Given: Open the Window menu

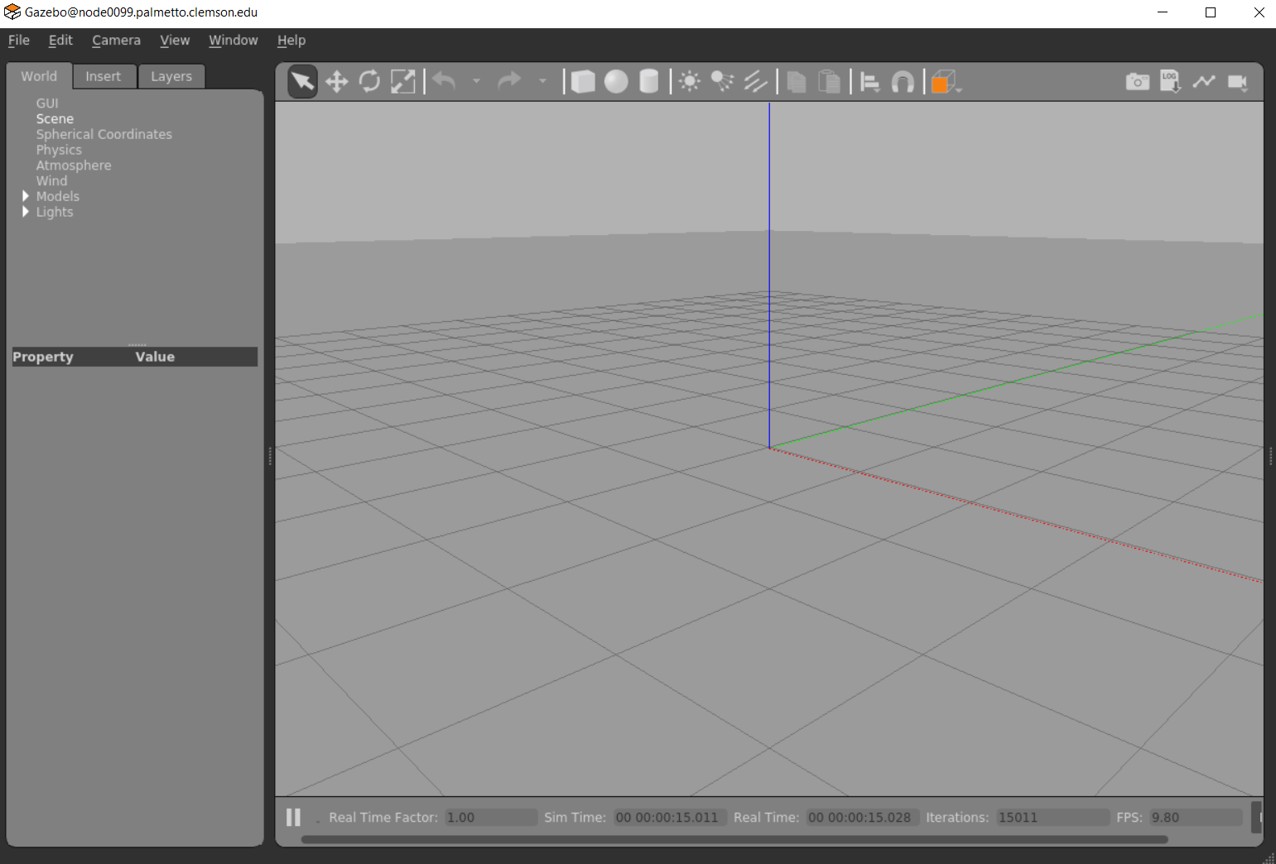Looking at the screenshot, I should (x=233, y=40).
